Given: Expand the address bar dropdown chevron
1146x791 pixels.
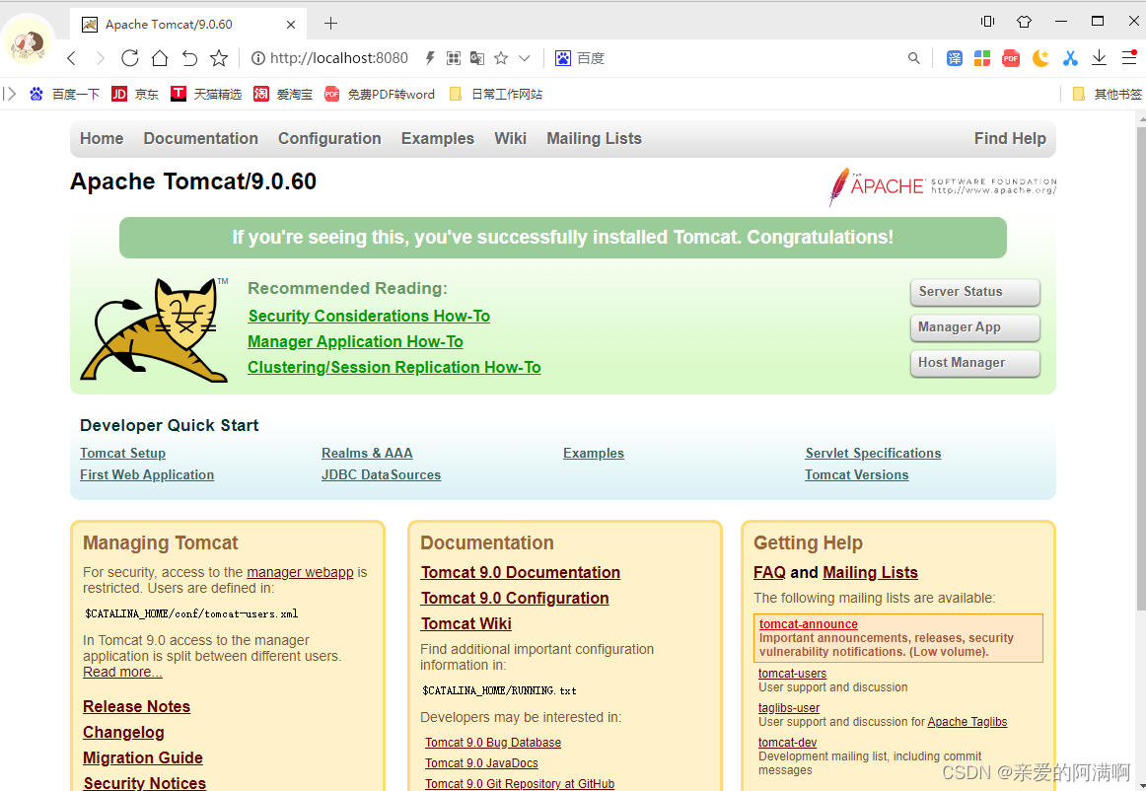Looking at the screenshot, I should (x=524, y=58).
